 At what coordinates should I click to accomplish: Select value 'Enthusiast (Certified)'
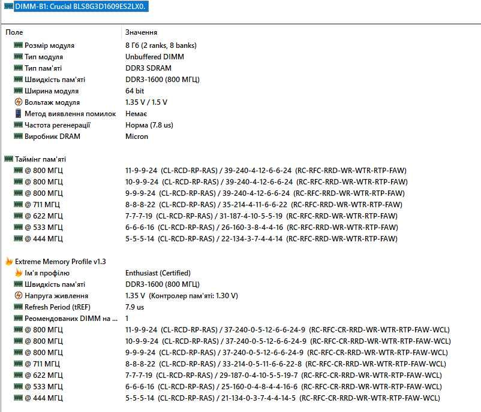pyautogui.click(x=158, y=272)
